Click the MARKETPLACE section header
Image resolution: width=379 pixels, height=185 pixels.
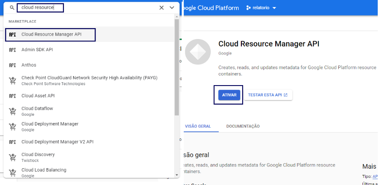pyautogui.click(x=22, y=21)
